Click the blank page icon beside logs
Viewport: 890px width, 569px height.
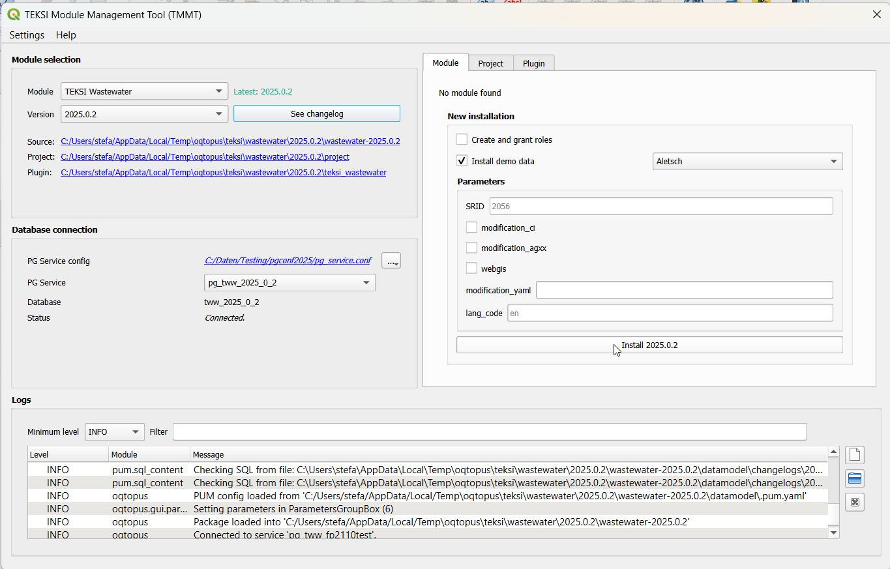(x=854, y=455)
